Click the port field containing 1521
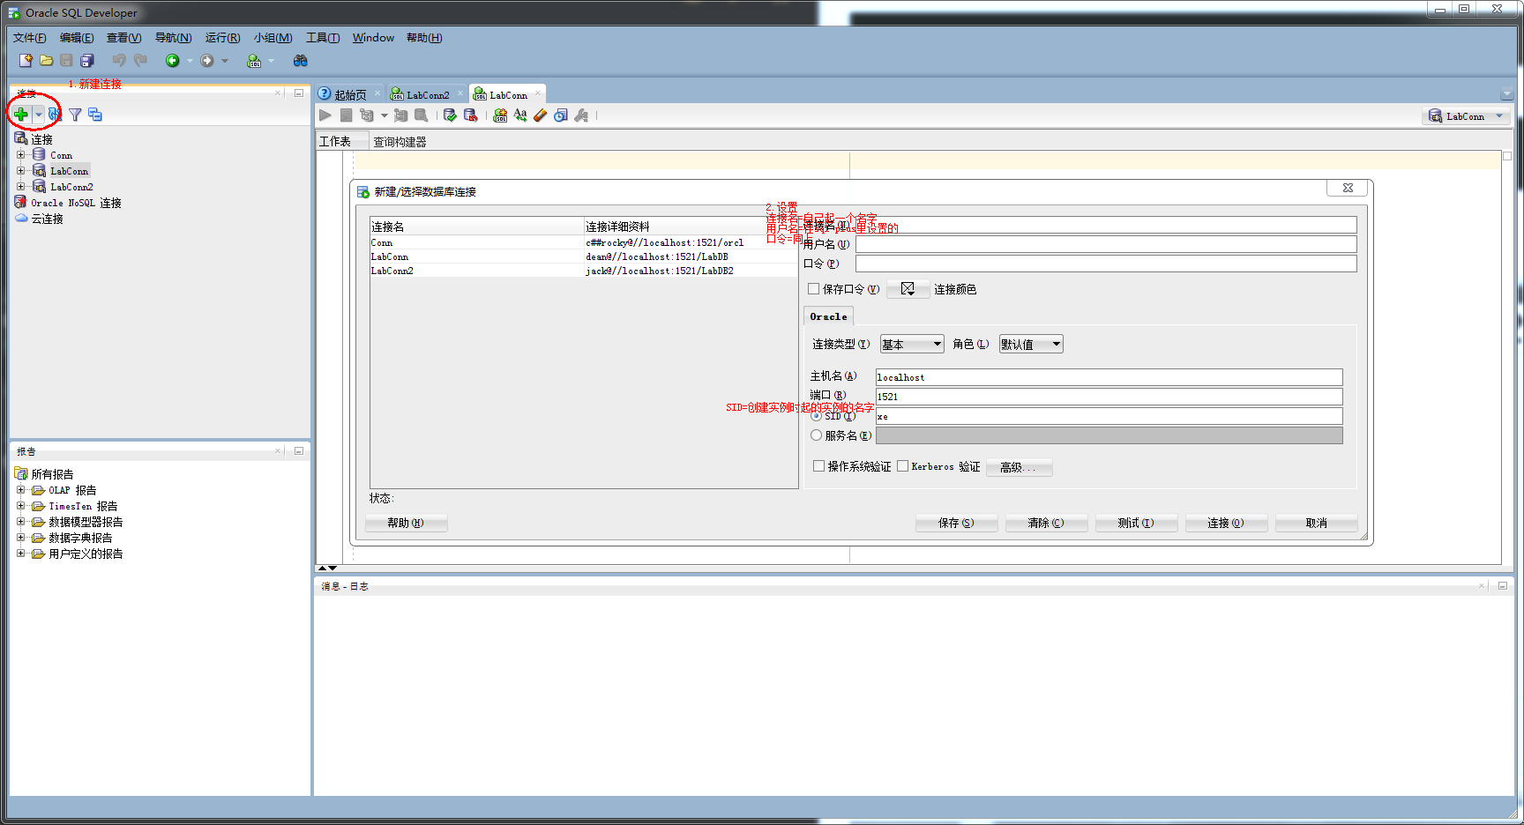The image size is (1524, 825). [1109, 397]
